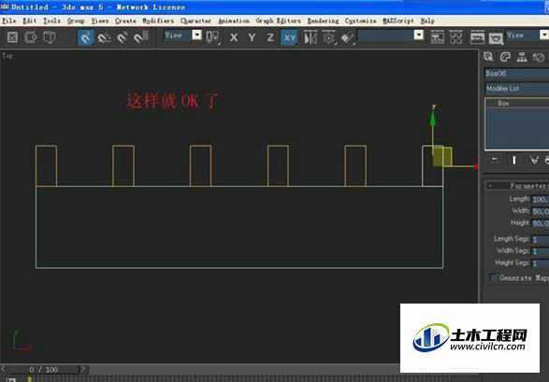549x382 pixels.
Task: Click the Quick Render teapot icon
Action: tap(496, 37)
